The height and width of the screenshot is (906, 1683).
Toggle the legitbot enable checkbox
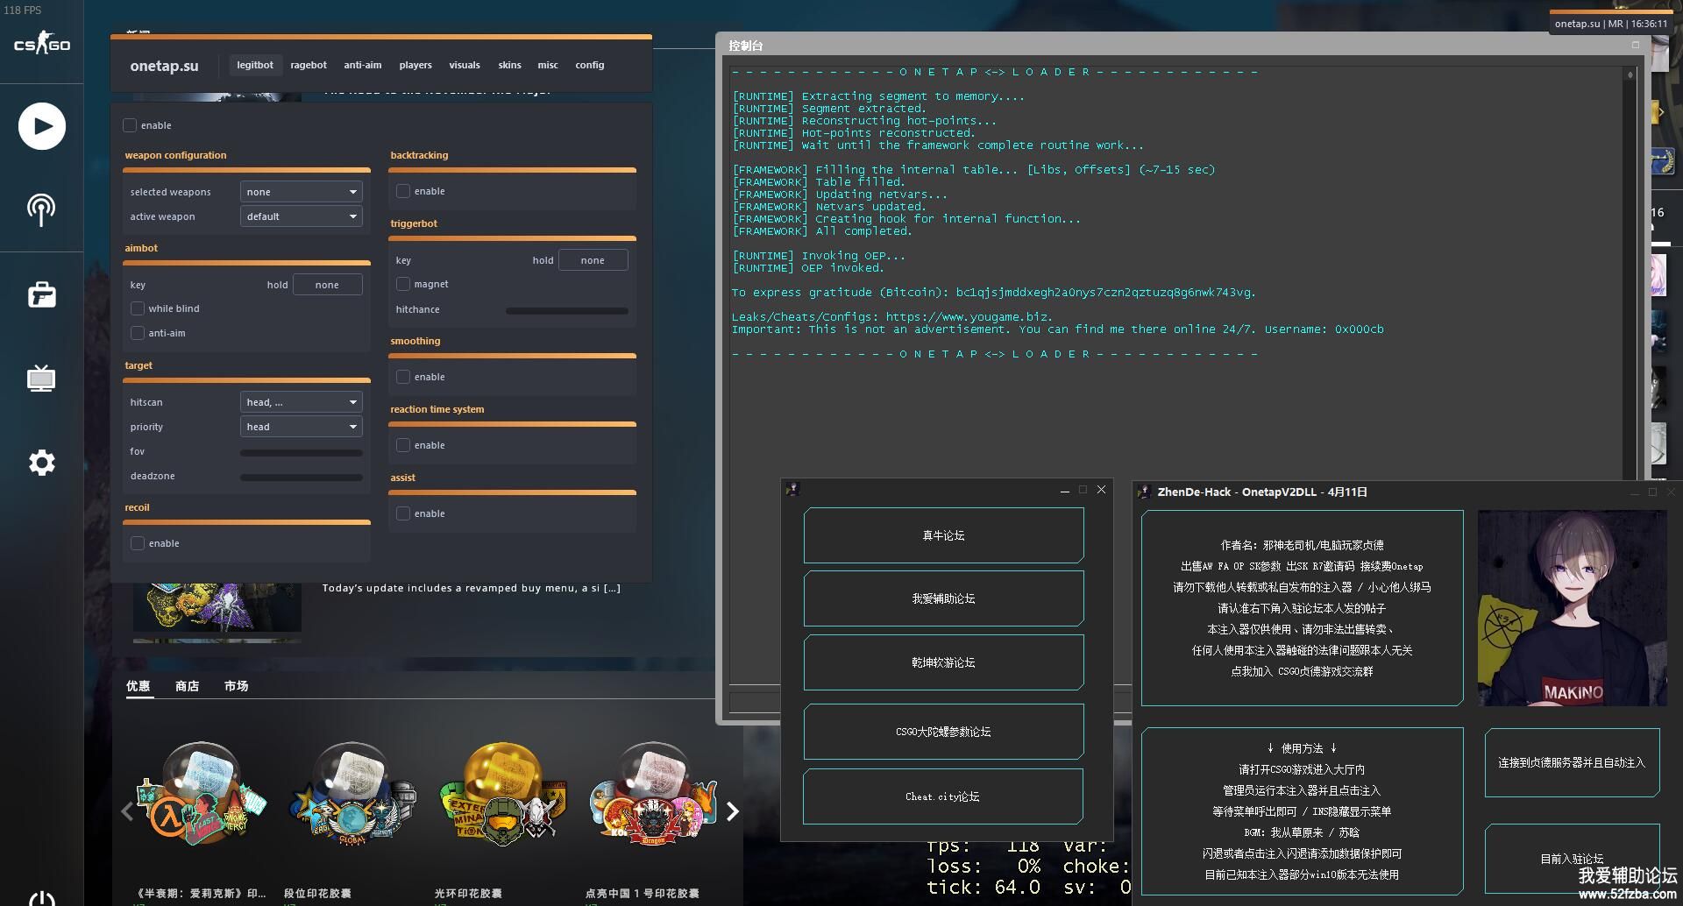130,125
